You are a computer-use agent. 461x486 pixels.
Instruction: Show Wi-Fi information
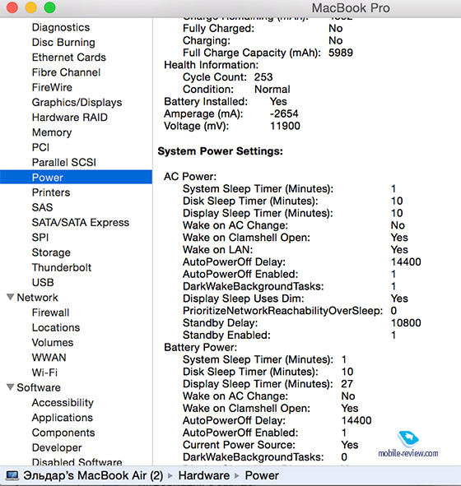(x=44, y=373)
